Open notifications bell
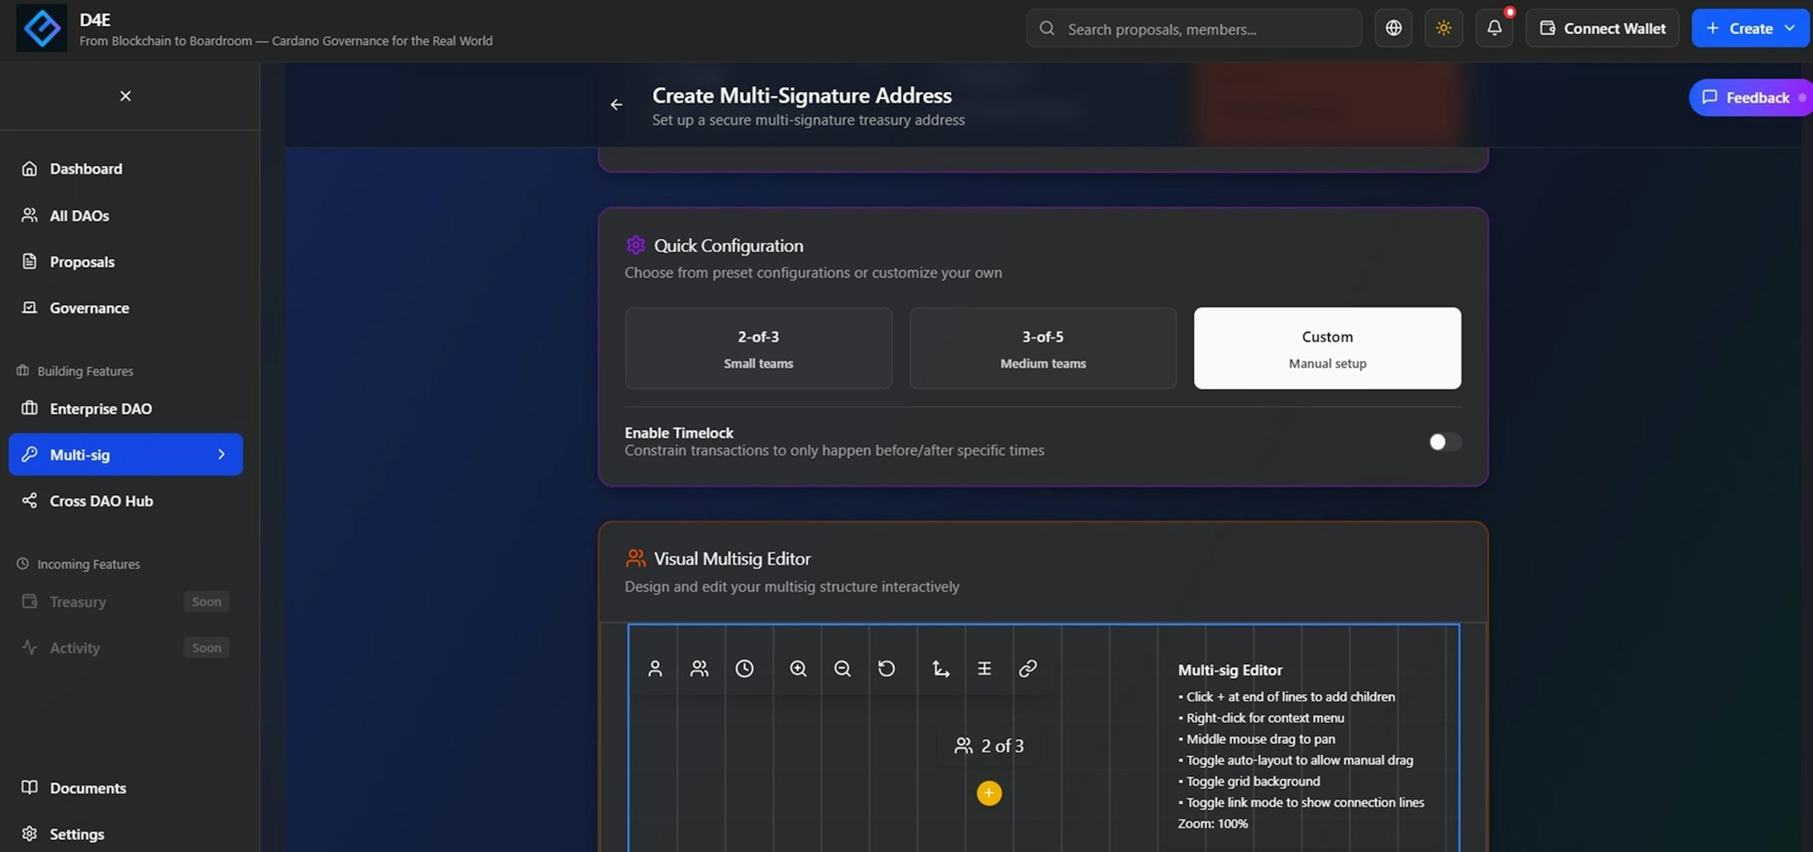This screenshot has width=1813, height=852. [1494, 28]
